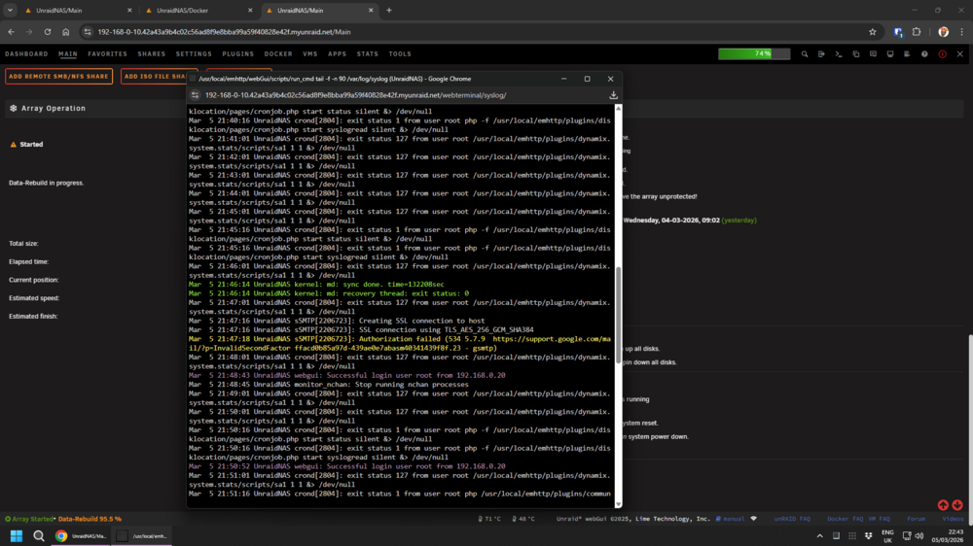Click the syslog popup URL field

click(x=355, y=95)
